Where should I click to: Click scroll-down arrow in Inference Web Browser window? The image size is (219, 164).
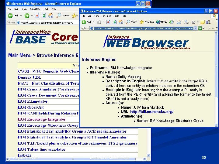(x=216, y=125)
